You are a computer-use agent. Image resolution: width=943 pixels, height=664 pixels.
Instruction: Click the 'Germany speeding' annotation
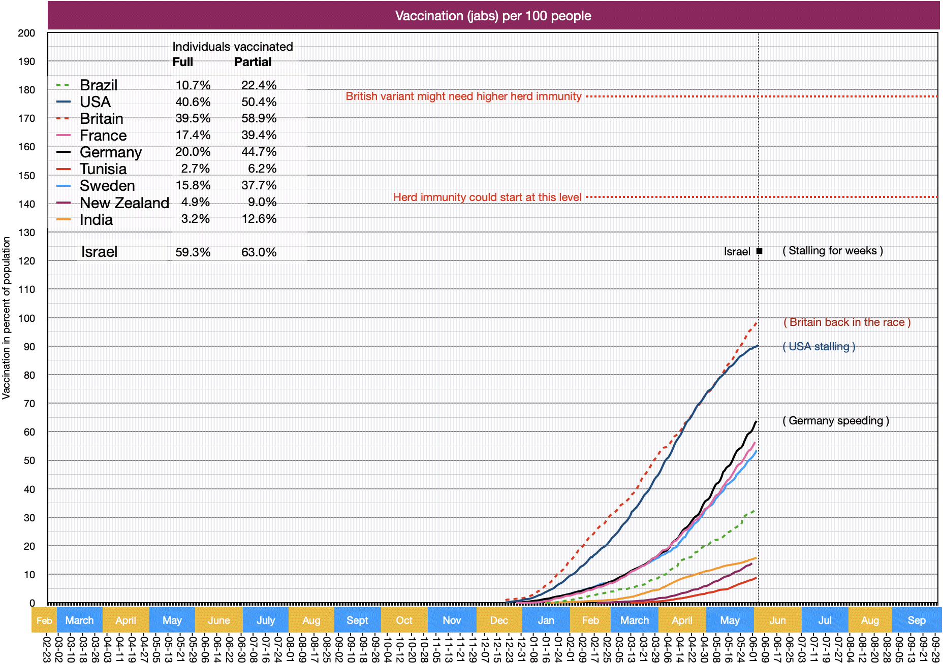click(x=835, y=421)
